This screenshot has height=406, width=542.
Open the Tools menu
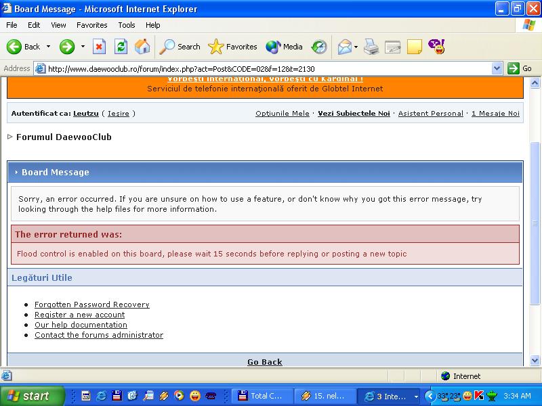[127, 25]
